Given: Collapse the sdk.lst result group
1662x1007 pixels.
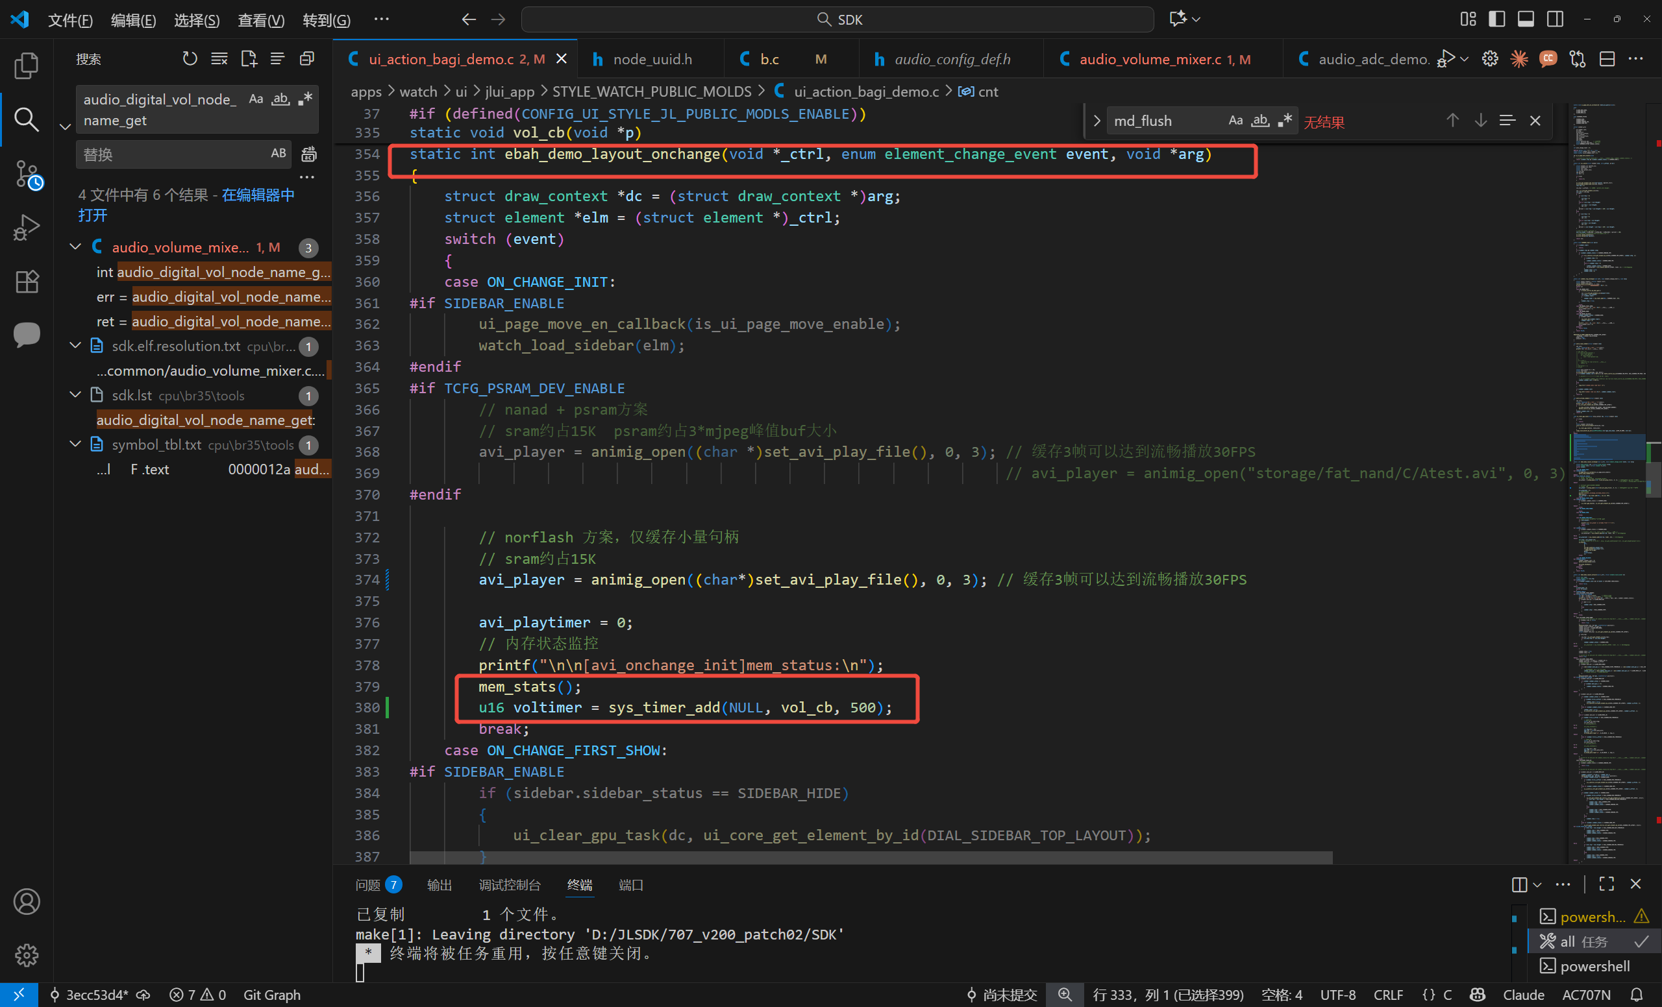Looking at the screenshot, I should tap(75, 395).
